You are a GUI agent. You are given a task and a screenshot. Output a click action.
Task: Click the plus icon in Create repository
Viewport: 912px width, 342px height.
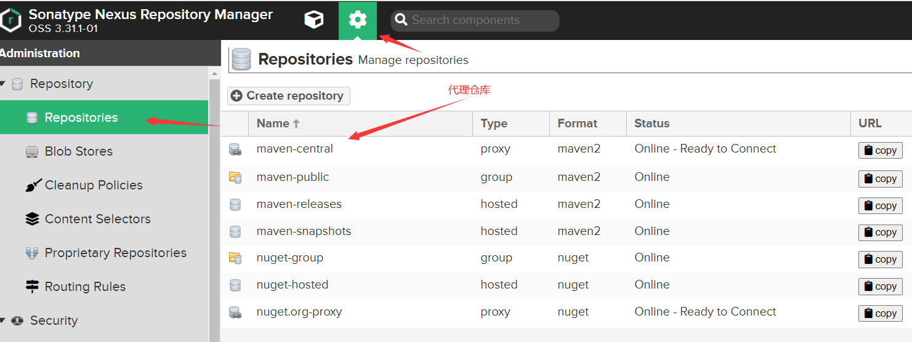tap(237, 96)
